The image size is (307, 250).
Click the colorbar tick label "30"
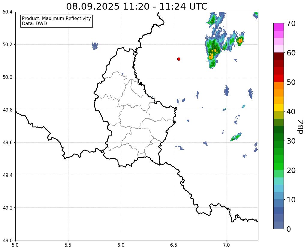coord(291,141)
